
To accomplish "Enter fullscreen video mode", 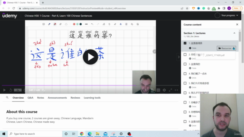I will [170, 90].
